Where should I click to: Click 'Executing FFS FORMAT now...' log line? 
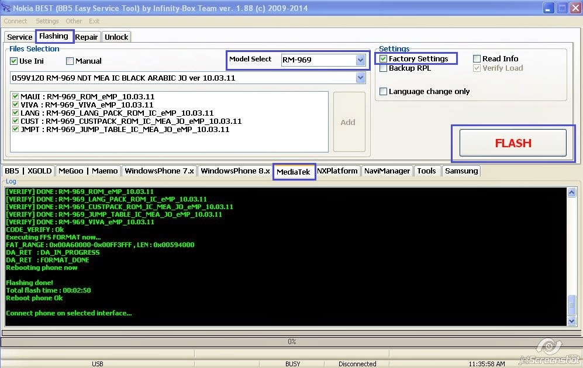point(53,237)
